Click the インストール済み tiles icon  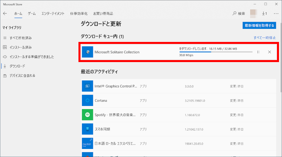[x=5, y=47]
